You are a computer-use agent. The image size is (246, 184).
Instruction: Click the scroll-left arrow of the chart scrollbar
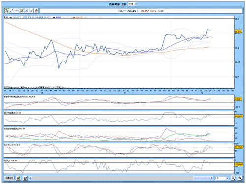(x=31, y=178)
